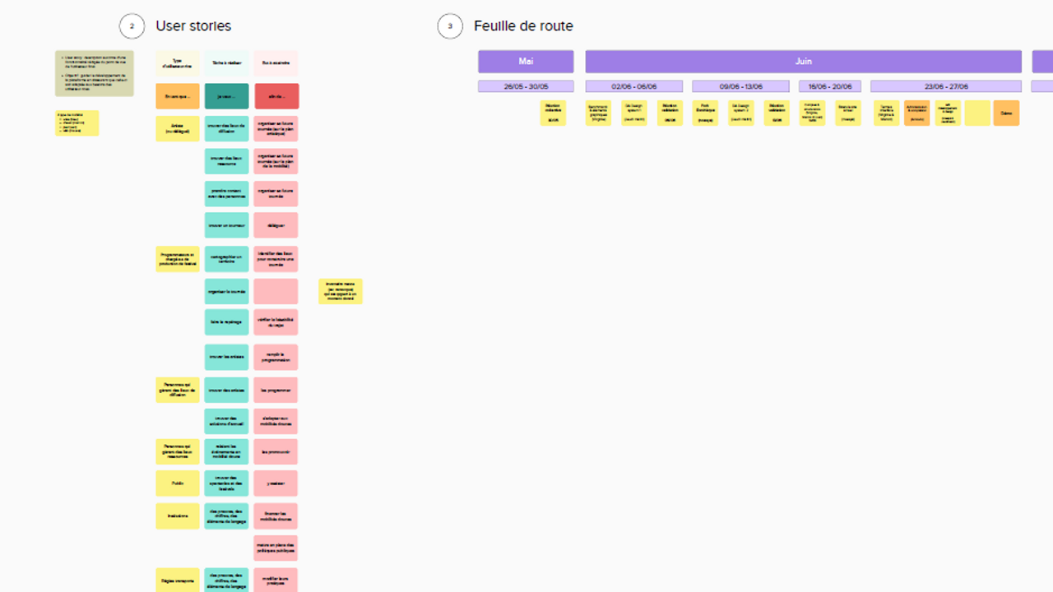Select the 26/05 - 30/05 week bar
The image size is (1053, 592).
tap(526, 86)
